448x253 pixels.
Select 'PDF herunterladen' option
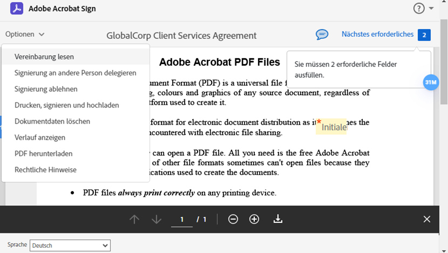point(43,154)
